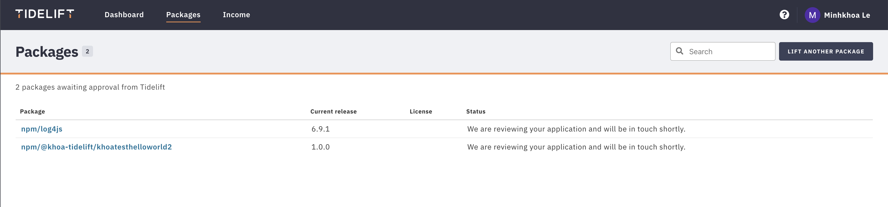Click the search magnifier icon
This screenshot has height=207, width=888.
(x=679, y=51)
